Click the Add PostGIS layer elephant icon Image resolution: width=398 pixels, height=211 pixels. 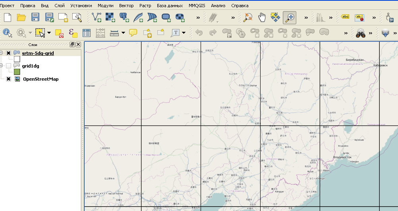[124, 17]
